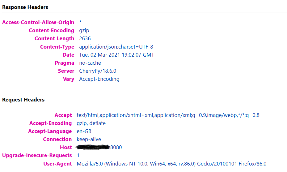The image size is (287, 172).
Task: Click the Server header name
Action: [66, 71]
